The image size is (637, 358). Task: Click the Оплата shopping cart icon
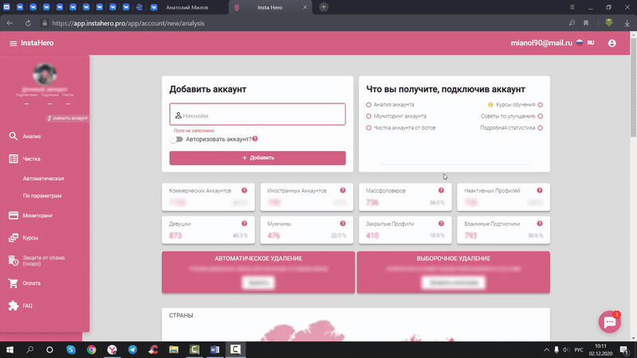point(13,283)
